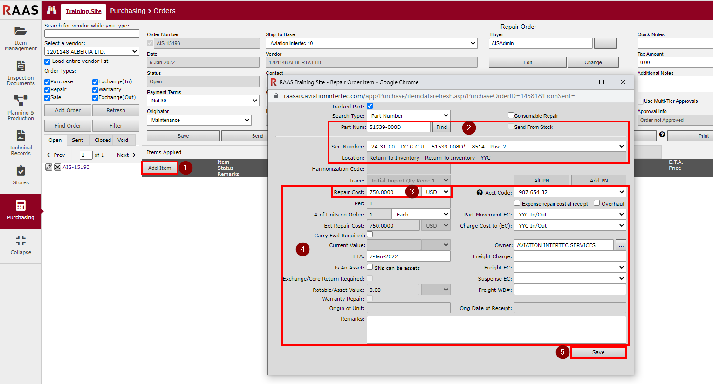Uncheck the Tracked Part checkbox
This screenshot has width=713, height=384.
click(x=370, y=106)
